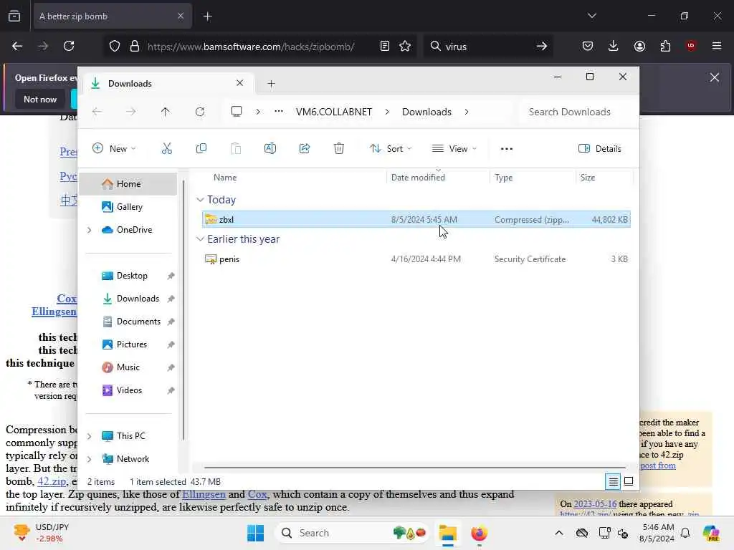This screenshot has height=550, width=734.
Task: Open the New item dropdown
Action: point(114,149)
